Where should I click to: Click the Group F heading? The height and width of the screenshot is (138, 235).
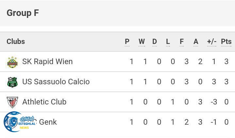[23, 13]
